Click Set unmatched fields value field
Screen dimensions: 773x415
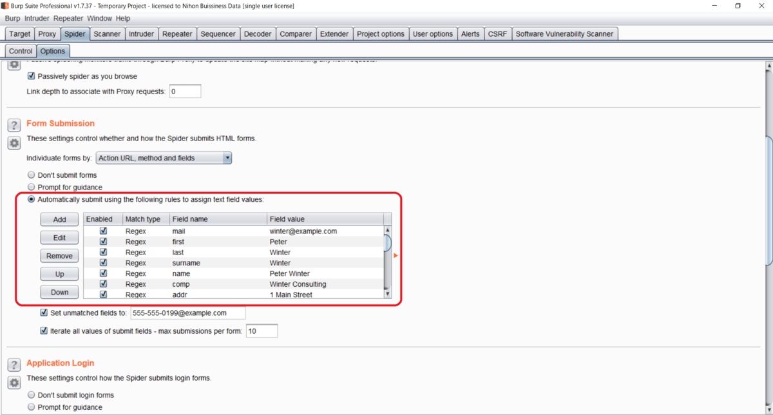point(187,313)
